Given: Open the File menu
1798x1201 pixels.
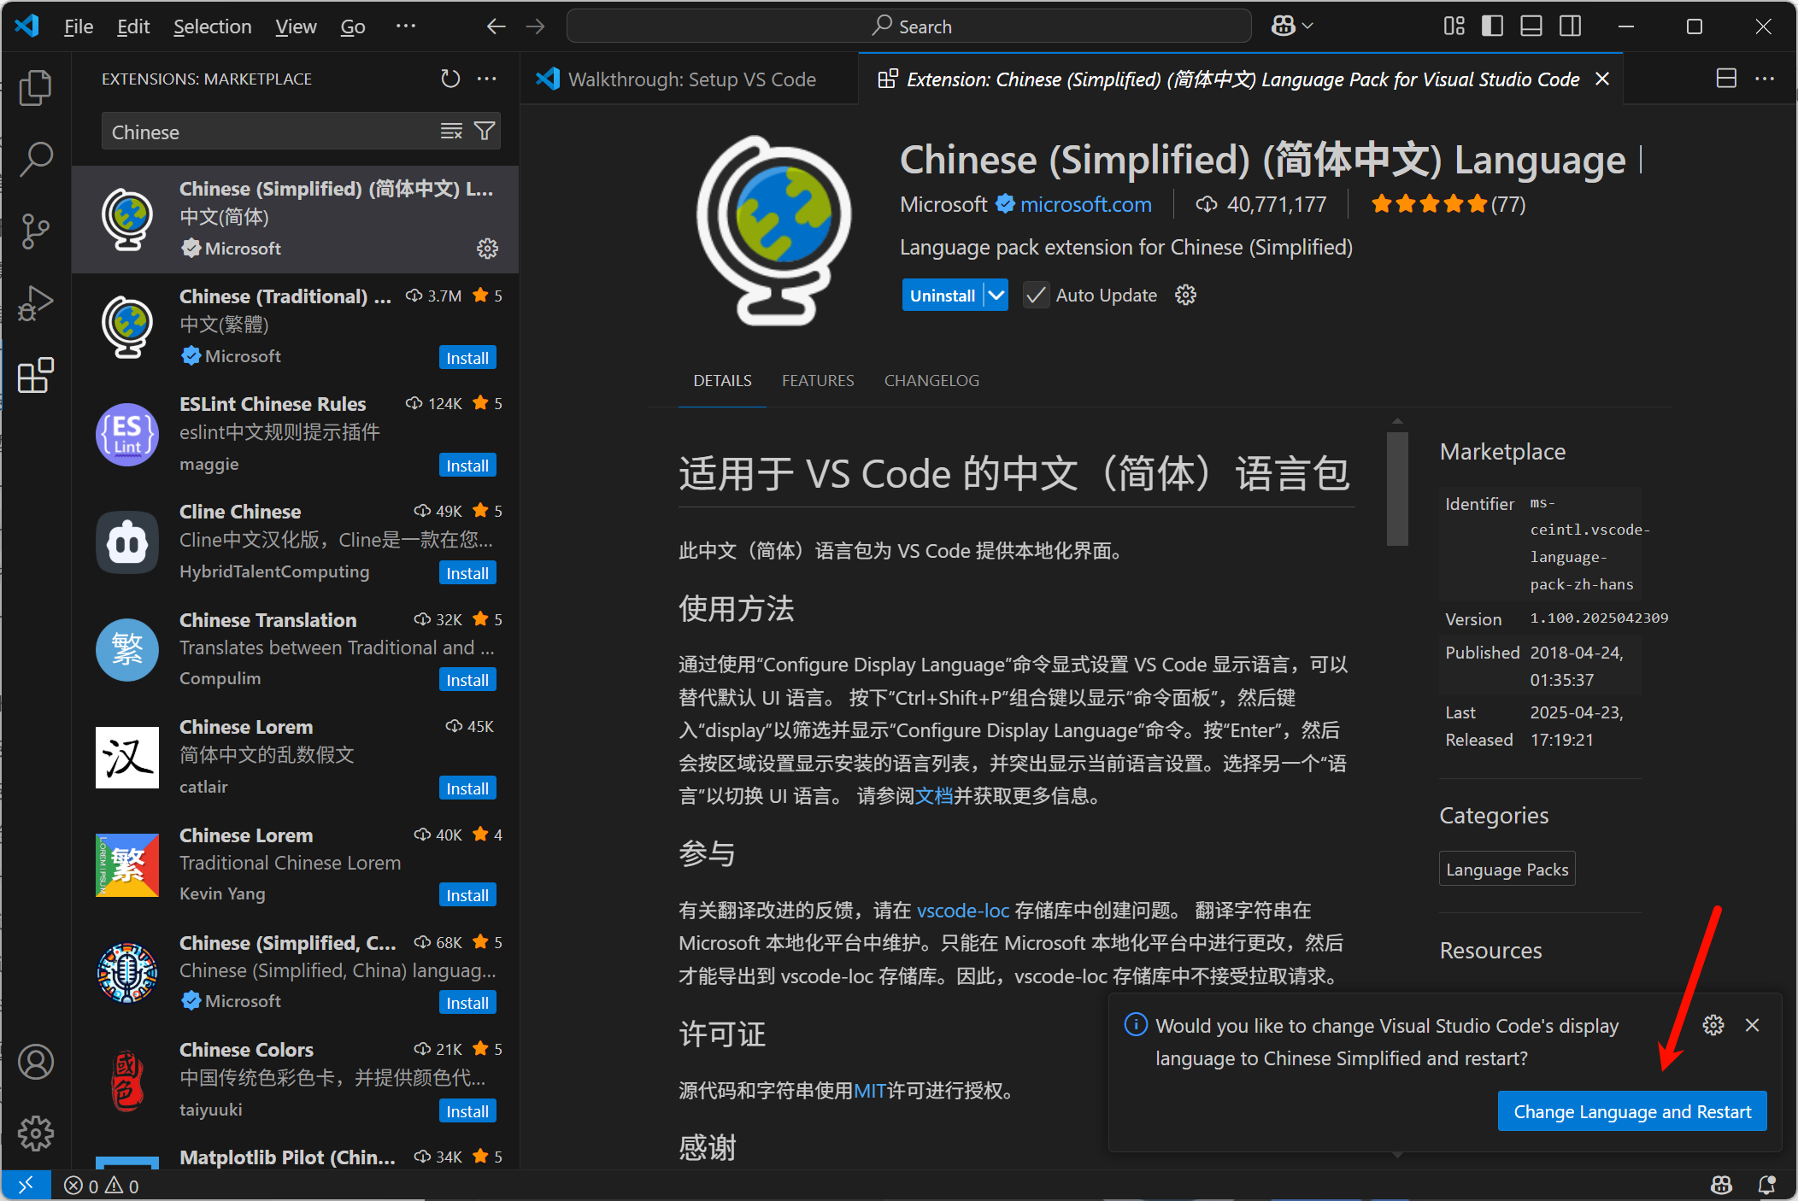Looking at the screenshot, I should pos(79,26).
